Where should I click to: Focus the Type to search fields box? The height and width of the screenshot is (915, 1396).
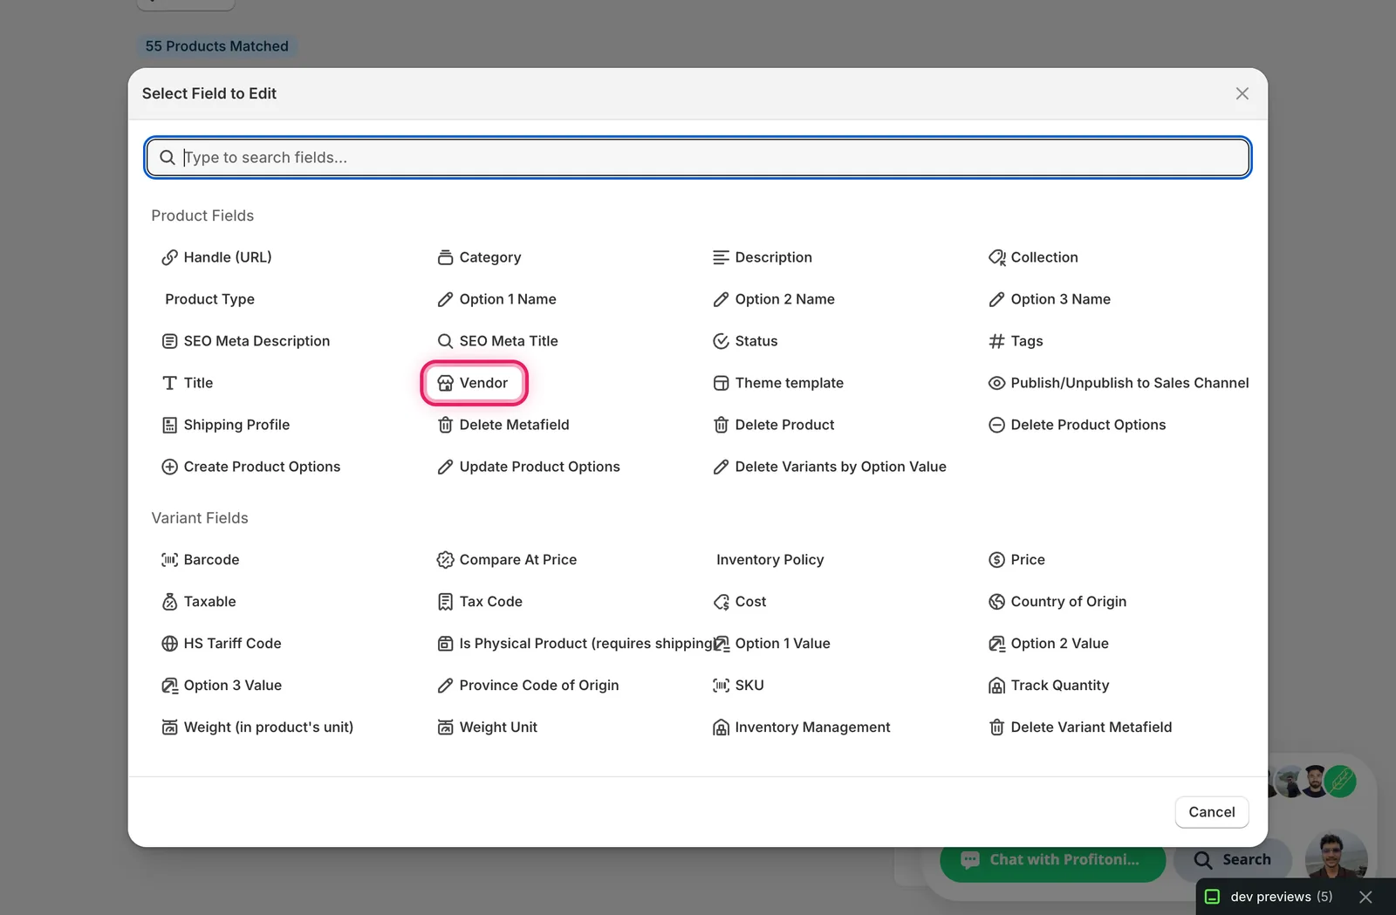(698, 158)
